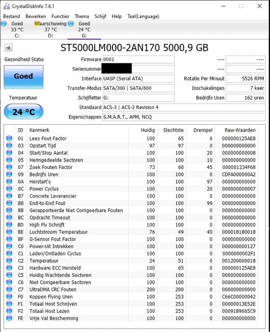Click the status orb for UltraDMA CRC Fouten
The width and height of the screenshot is (270, 332).
coord(9,289)
